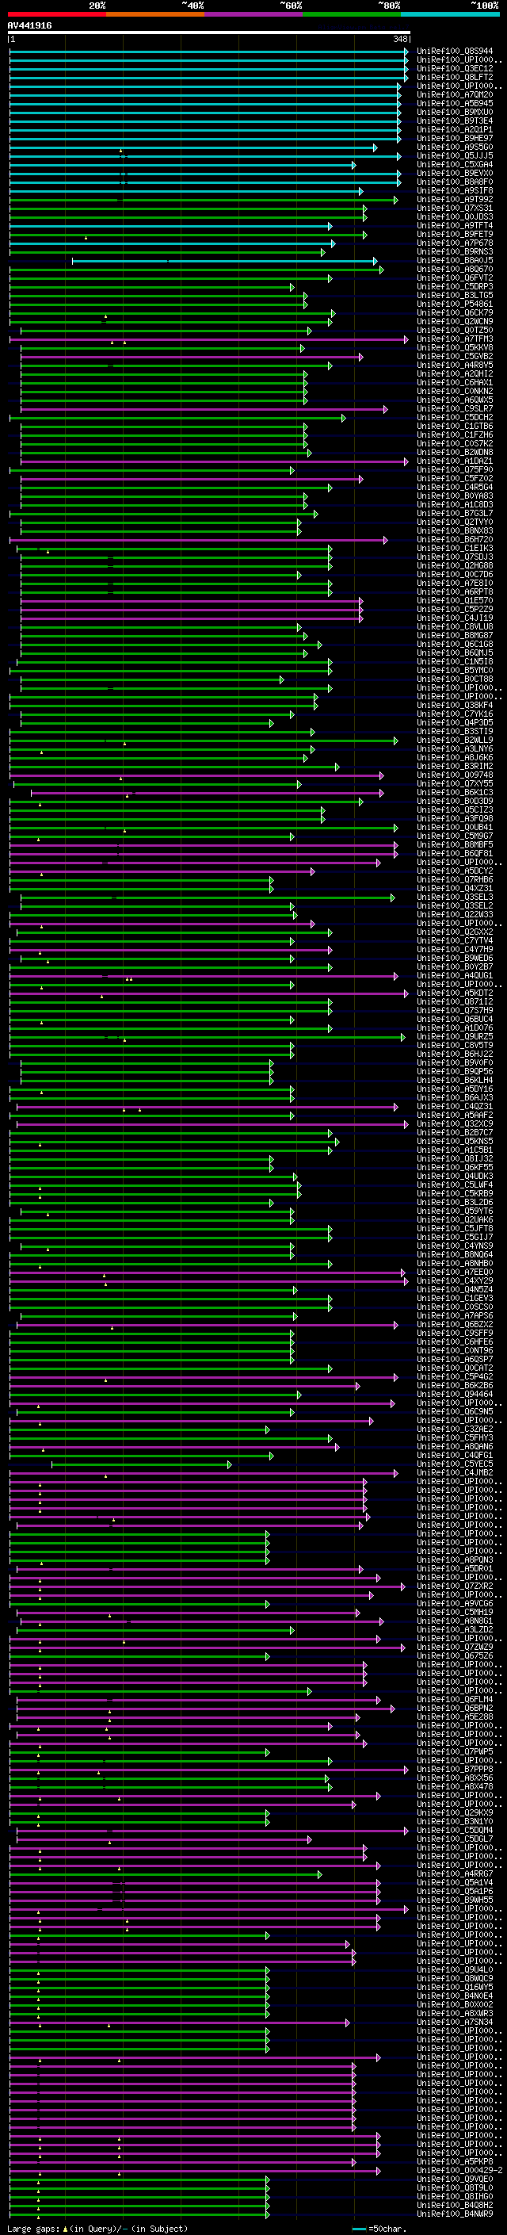
Task: Open hit UniRef100_B9T3E4
Action: click(455, 121)
